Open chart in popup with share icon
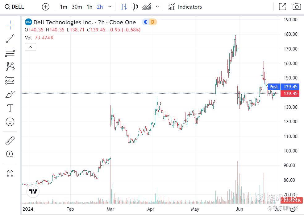Image resolution: width=304 pixels, height=215 pixels. 282,7
